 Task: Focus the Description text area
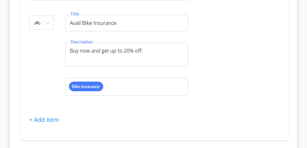click(x=127, y=55)
